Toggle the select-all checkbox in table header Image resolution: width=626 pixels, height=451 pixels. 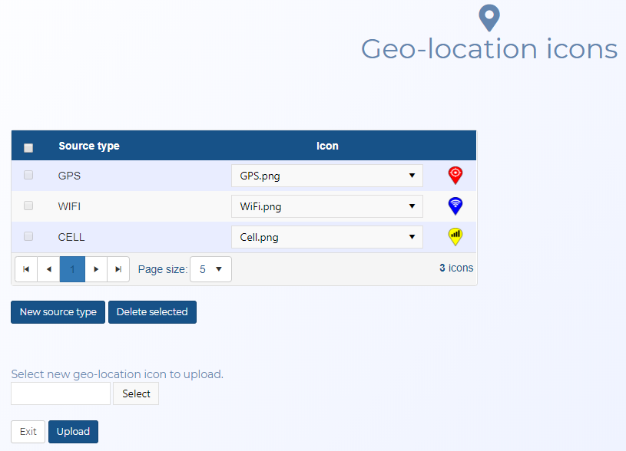pyautogui.click(x=28, y=147)
